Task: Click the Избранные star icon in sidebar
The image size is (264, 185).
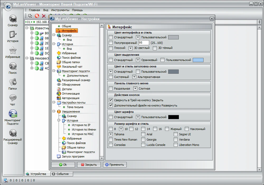Action: pyautogui.click(x=12, y=51)
